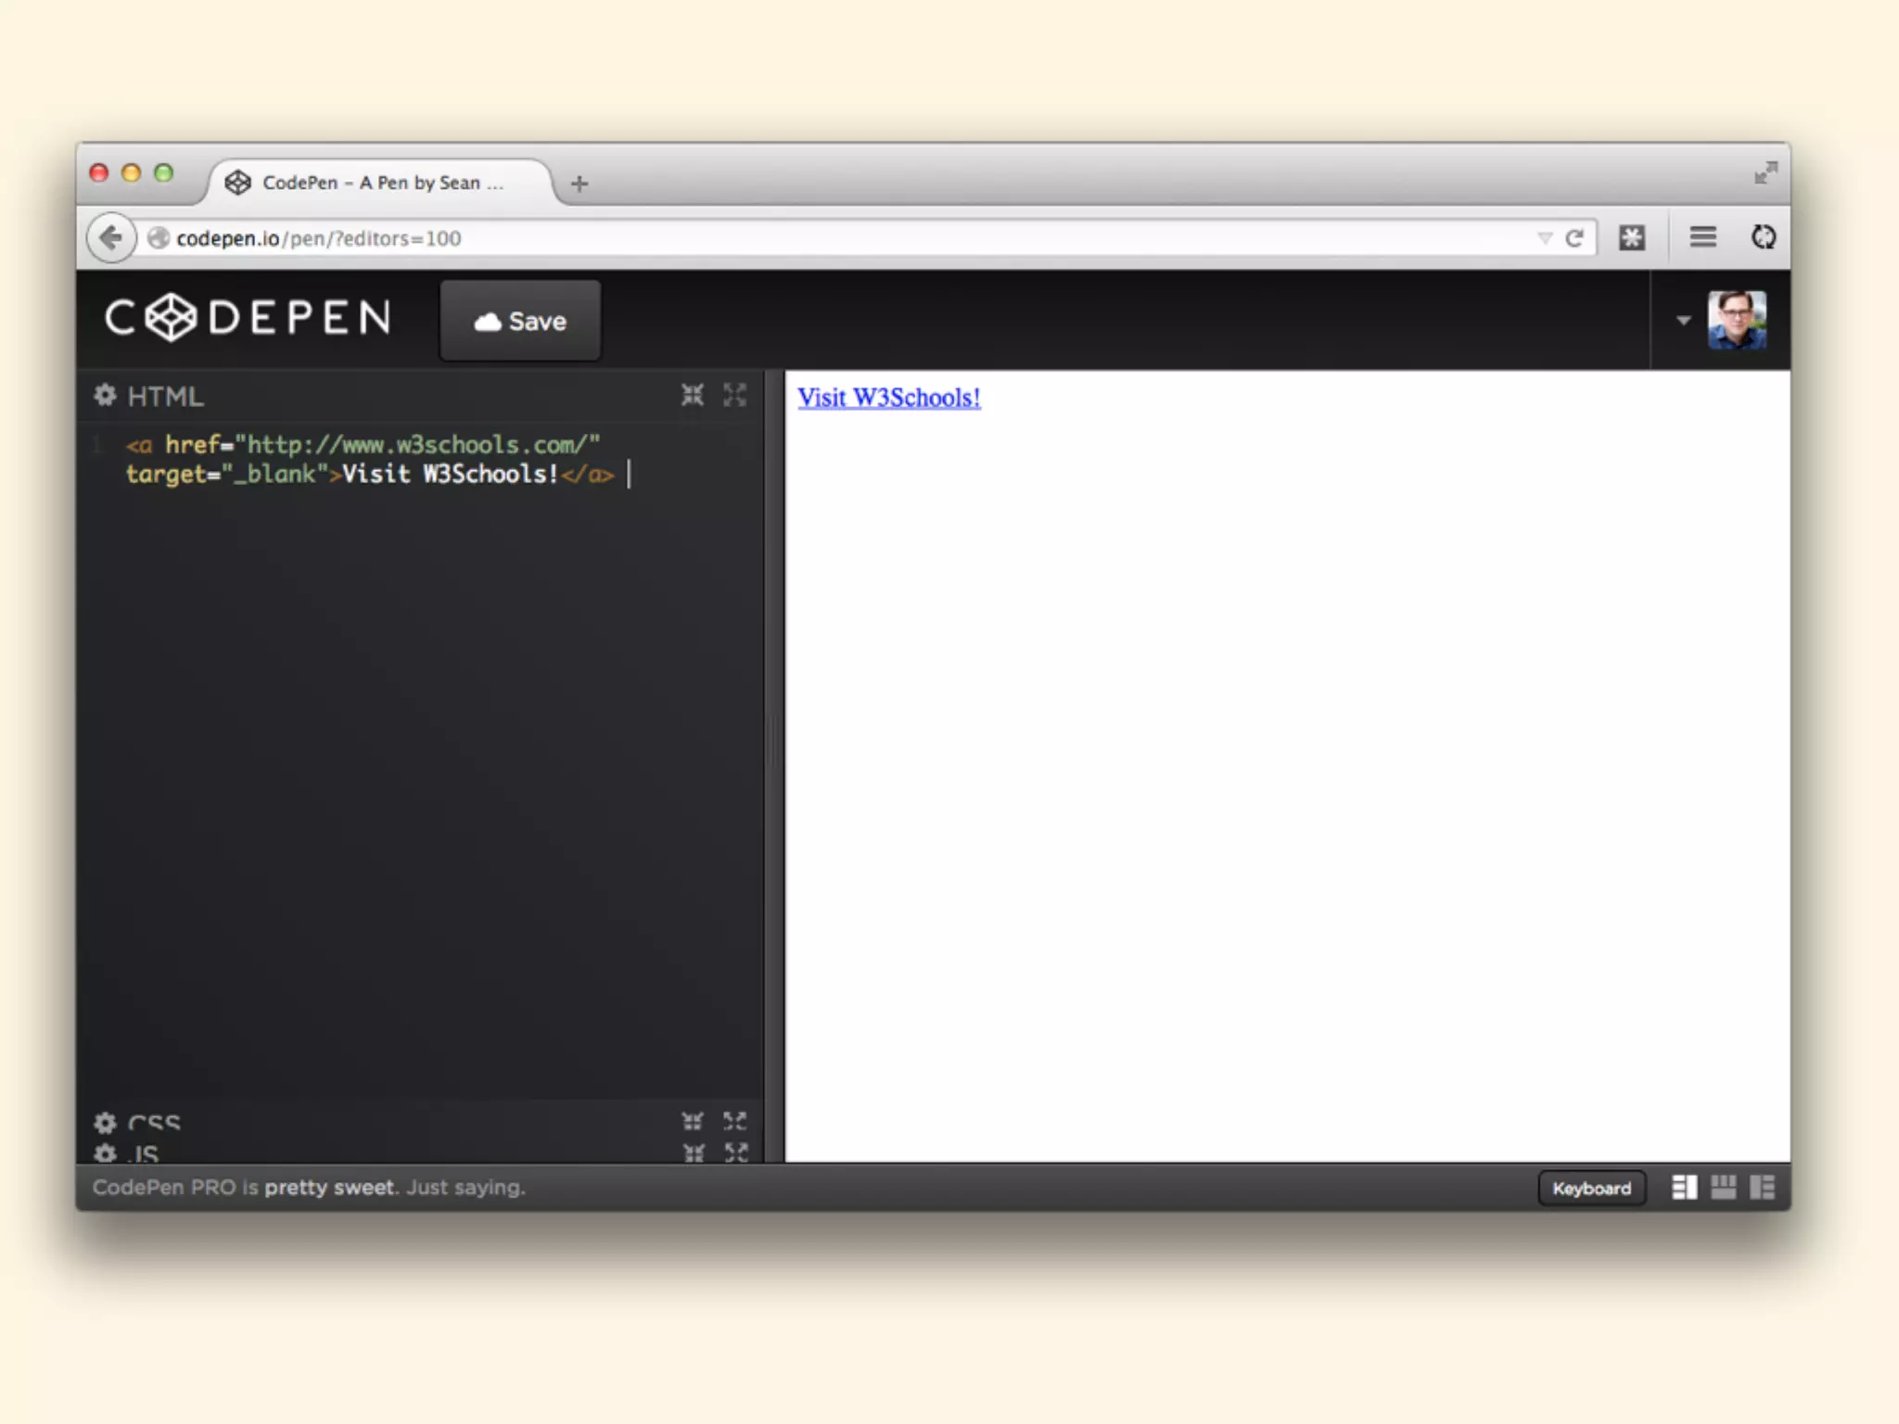This screenshot has width=1899, height=1424.
Task: Open the browser hamburger menu
Action: click(x=1702, y=237)
